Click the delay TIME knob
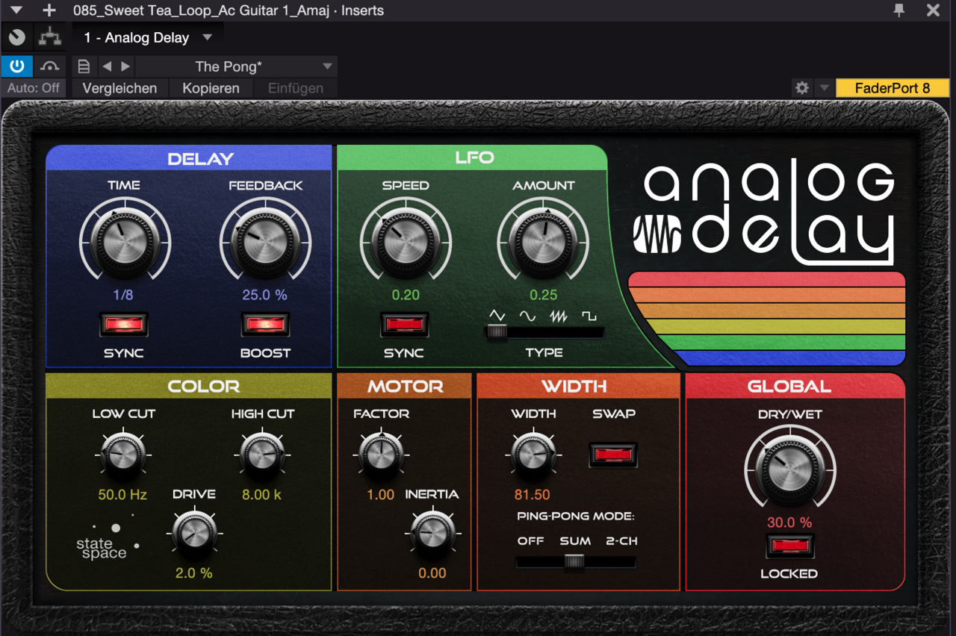The image size is (956, 636). 125,242
